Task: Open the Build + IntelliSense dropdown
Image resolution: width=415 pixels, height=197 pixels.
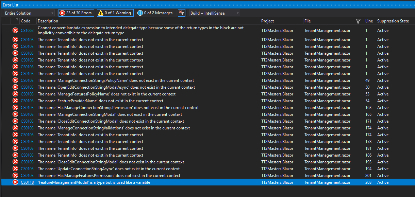Action: click(x=214, y=13)
